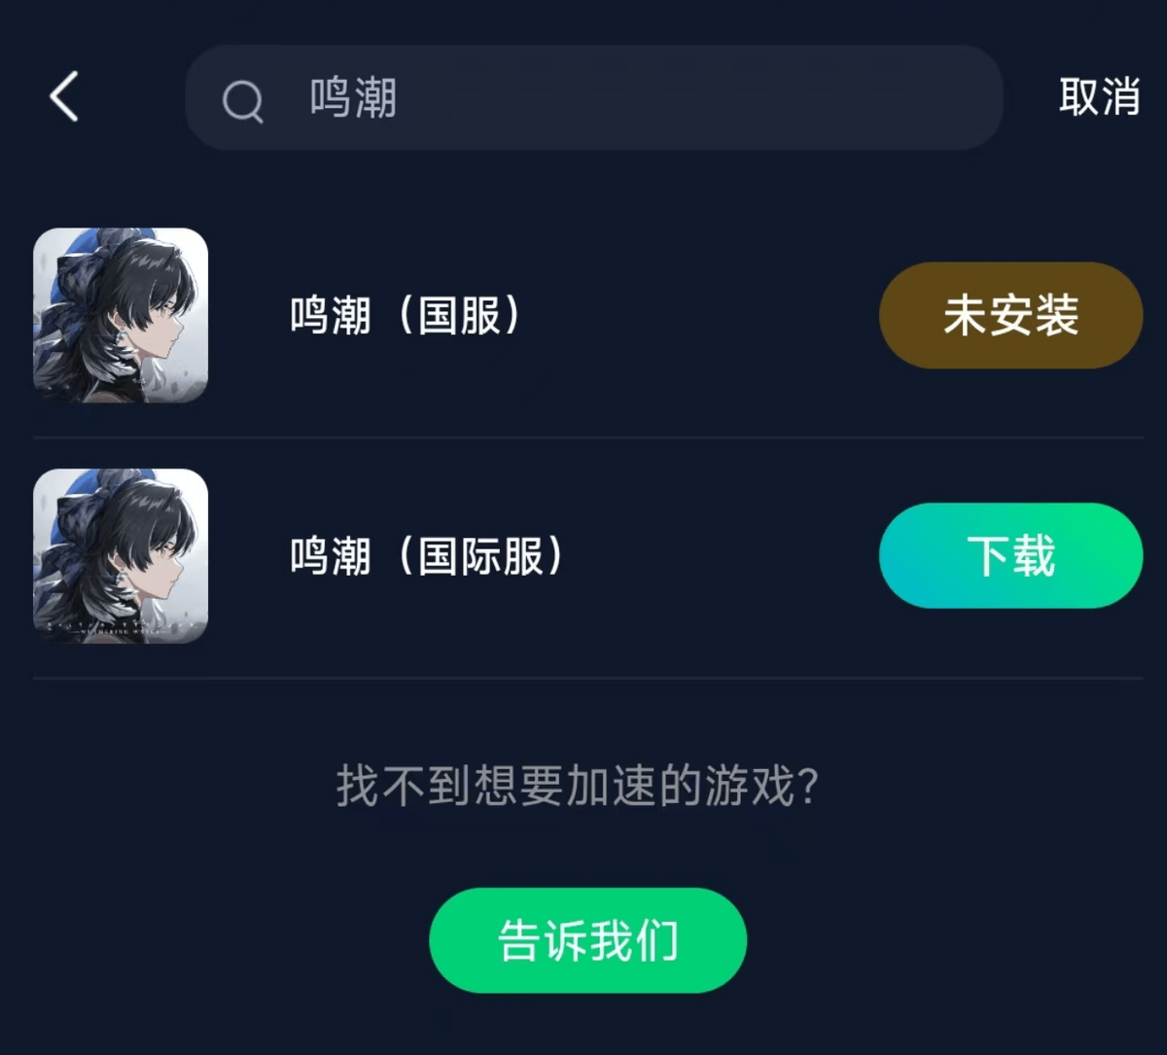Viewport: 1167px width, 1055px height.
Task: Select the 鸣潮（国服）game title
Action: (406, 316)
